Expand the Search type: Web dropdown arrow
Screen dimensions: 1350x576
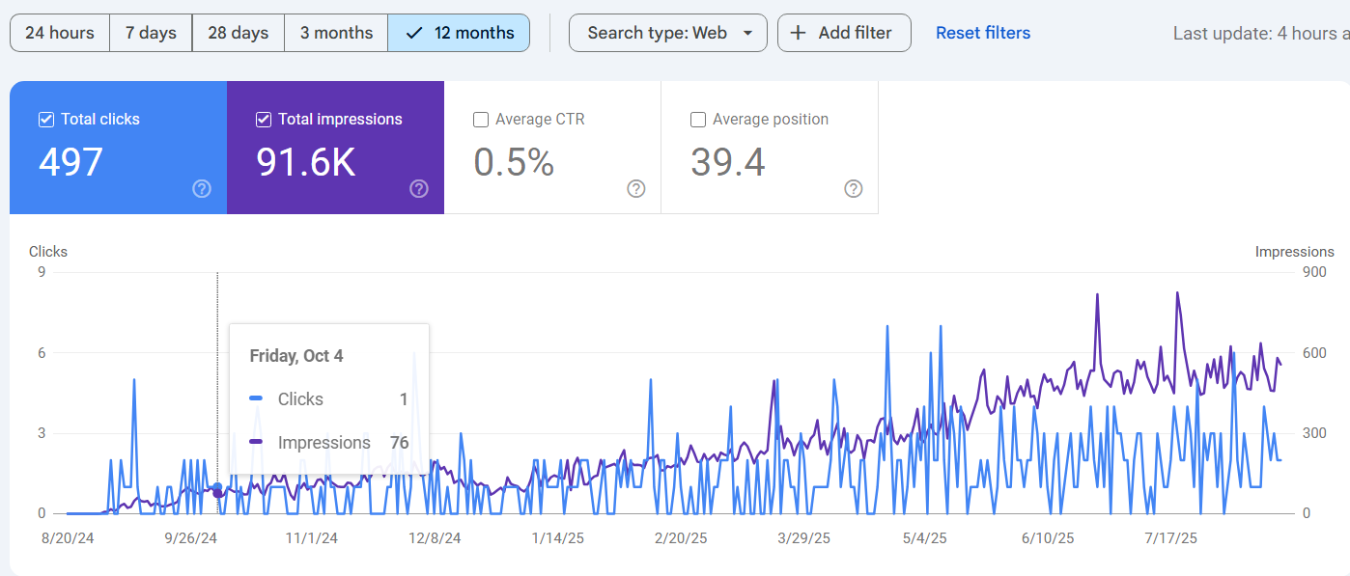click(747, 33)
